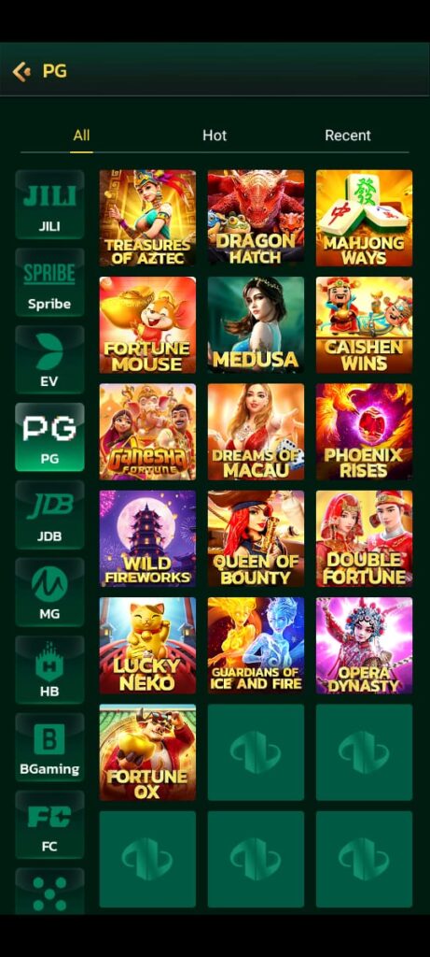Screen dimensions: 430x957
Task: Select the JILI provider icon
Action: (49, 205)
